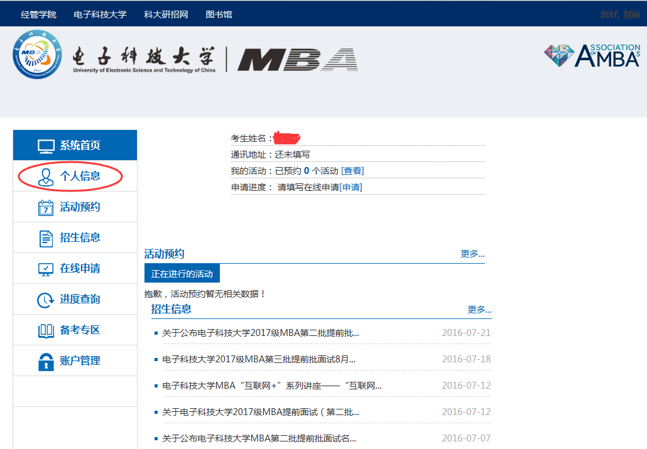Click 通讯地址:还未填写 text
647x449 pixels.
tap(270, 154)
